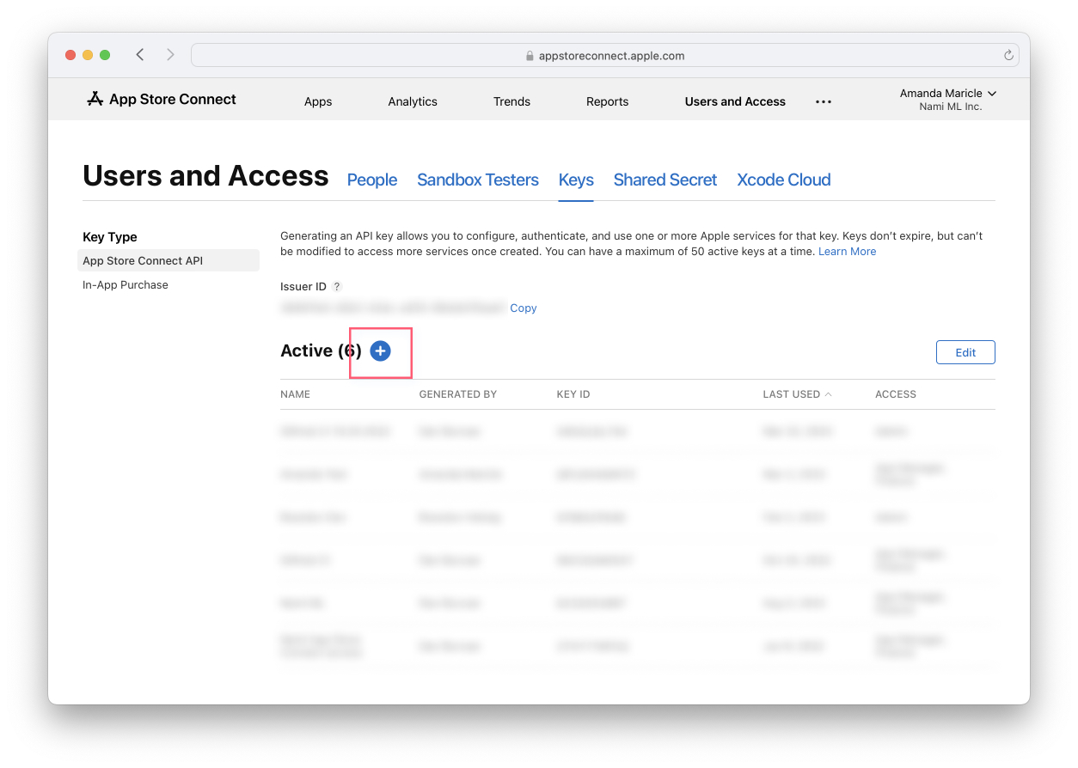Click the appstoreconnect.apple.com address bar
Viewport: 1078px width, 768px height.
coord(604,56)
